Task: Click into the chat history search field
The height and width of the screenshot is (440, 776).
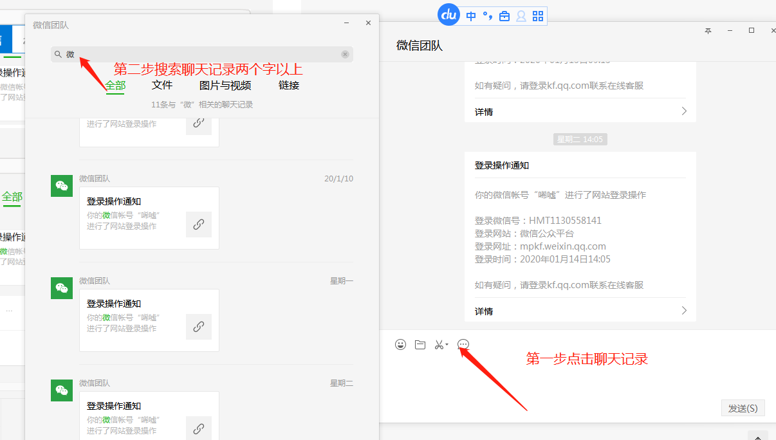Action: pyautogui.click(x=202, y=55)
